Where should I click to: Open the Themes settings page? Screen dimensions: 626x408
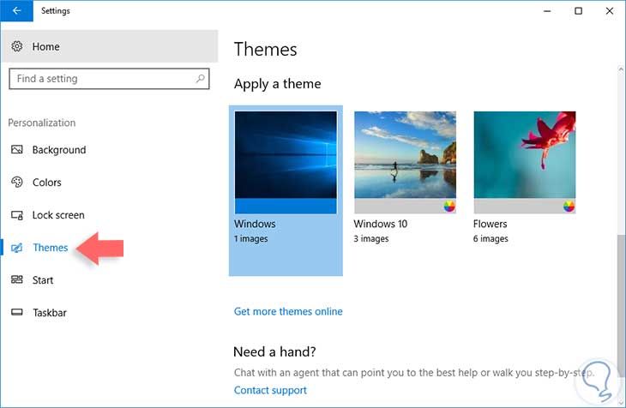click(50, 248)
